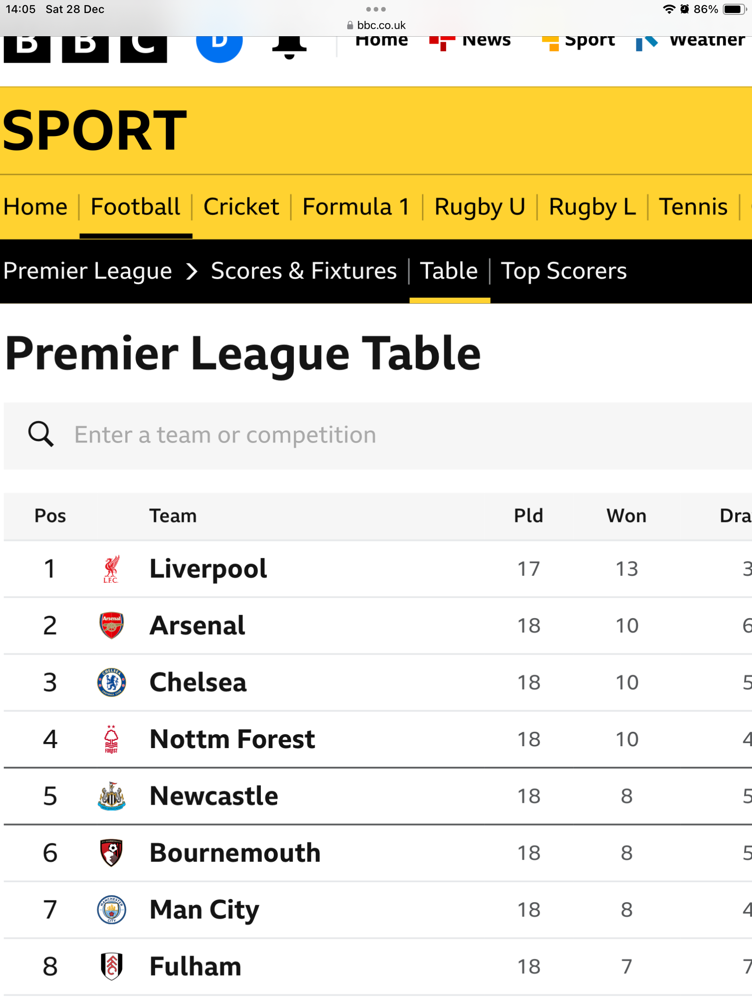Click the Arsenal club crest

[111, 625]
